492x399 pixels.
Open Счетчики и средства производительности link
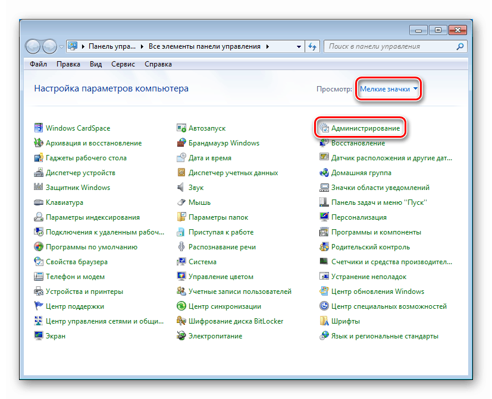tap(391, 261)
